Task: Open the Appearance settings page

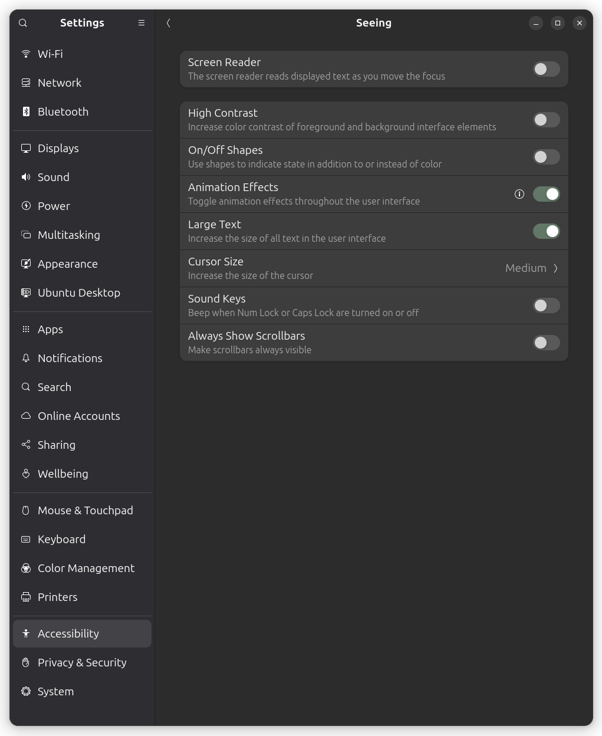Action: pyautogui.click(x=67, y=264)
